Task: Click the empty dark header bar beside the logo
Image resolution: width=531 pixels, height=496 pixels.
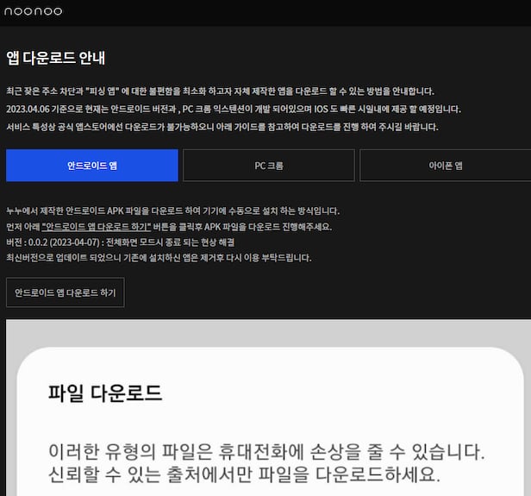Action: (302, 12)
